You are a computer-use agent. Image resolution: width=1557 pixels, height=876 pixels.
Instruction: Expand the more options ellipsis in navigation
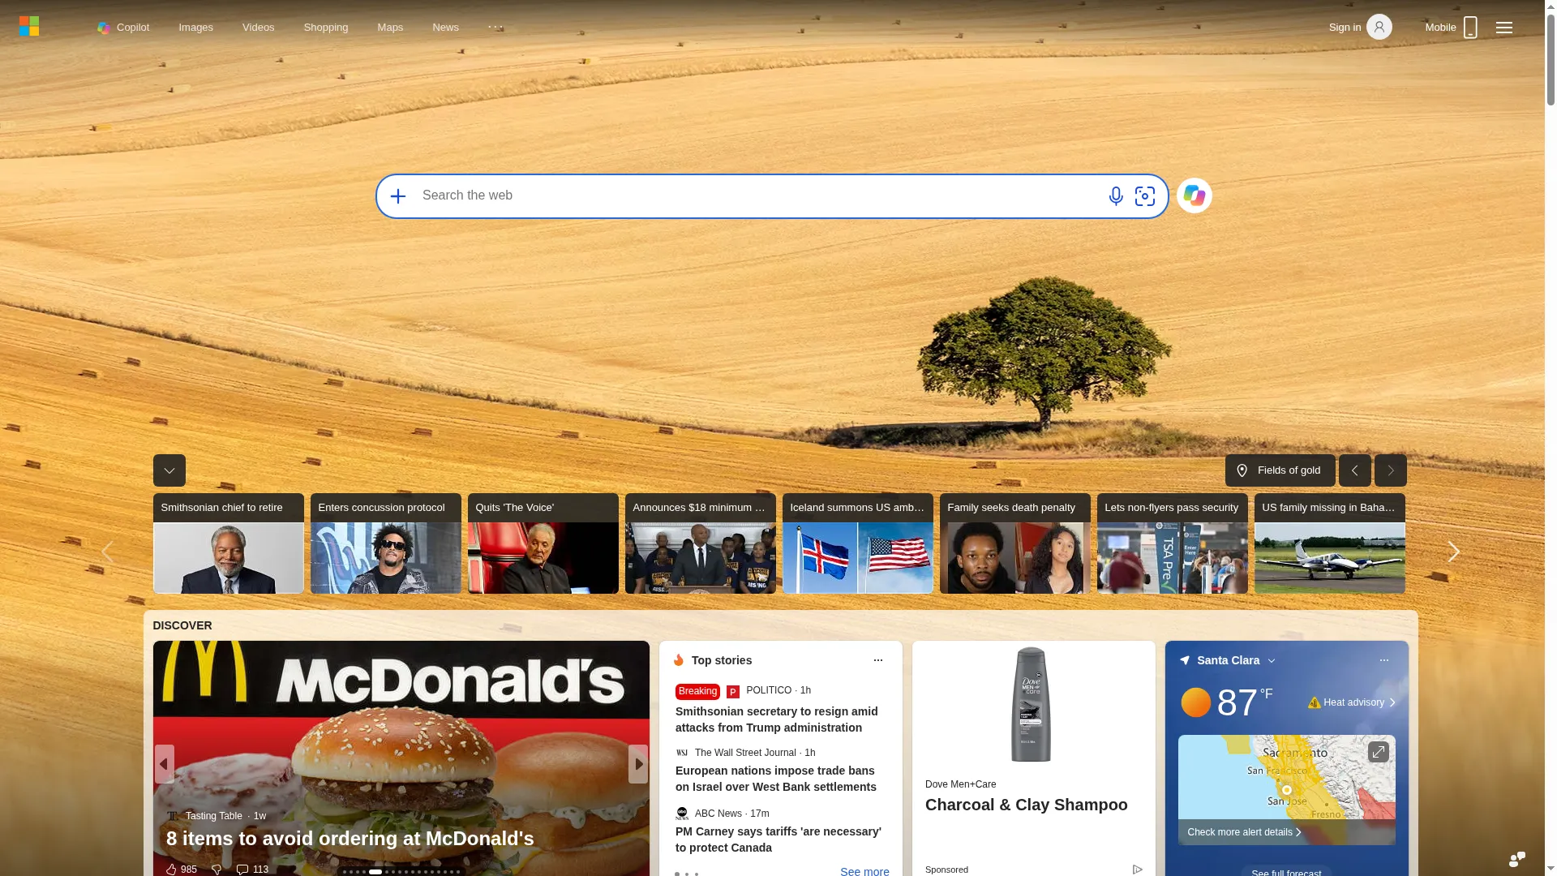coord(495,28)
